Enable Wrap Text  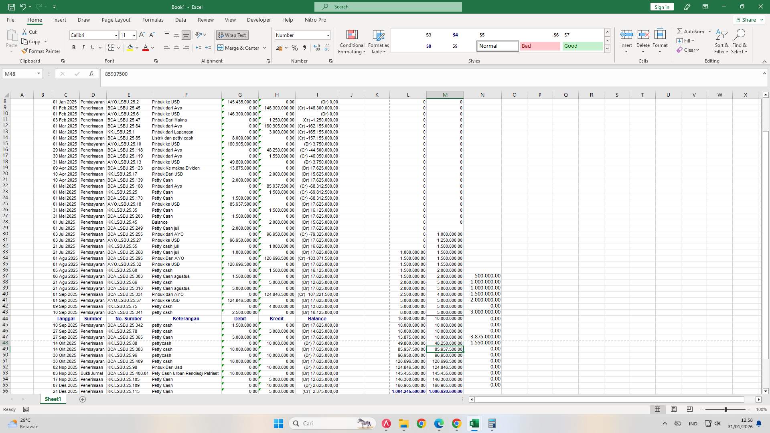232,35
